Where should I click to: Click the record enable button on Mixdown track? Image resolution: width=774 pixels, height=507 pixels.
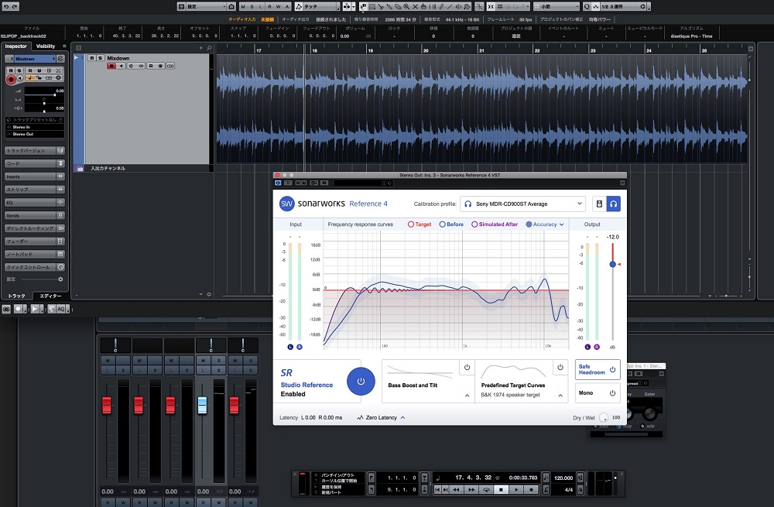click(x=111, y=66)
